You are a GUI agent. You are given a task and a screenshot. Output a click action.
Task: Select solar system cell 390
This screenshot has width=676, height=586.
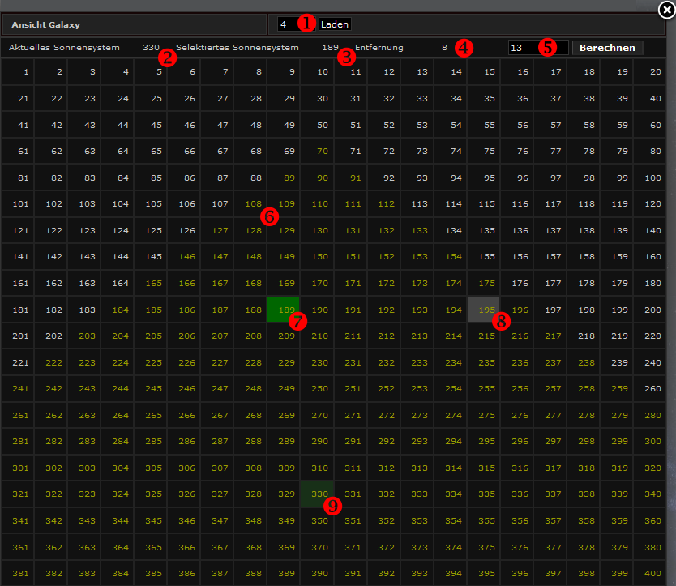(x=317, y=573)
